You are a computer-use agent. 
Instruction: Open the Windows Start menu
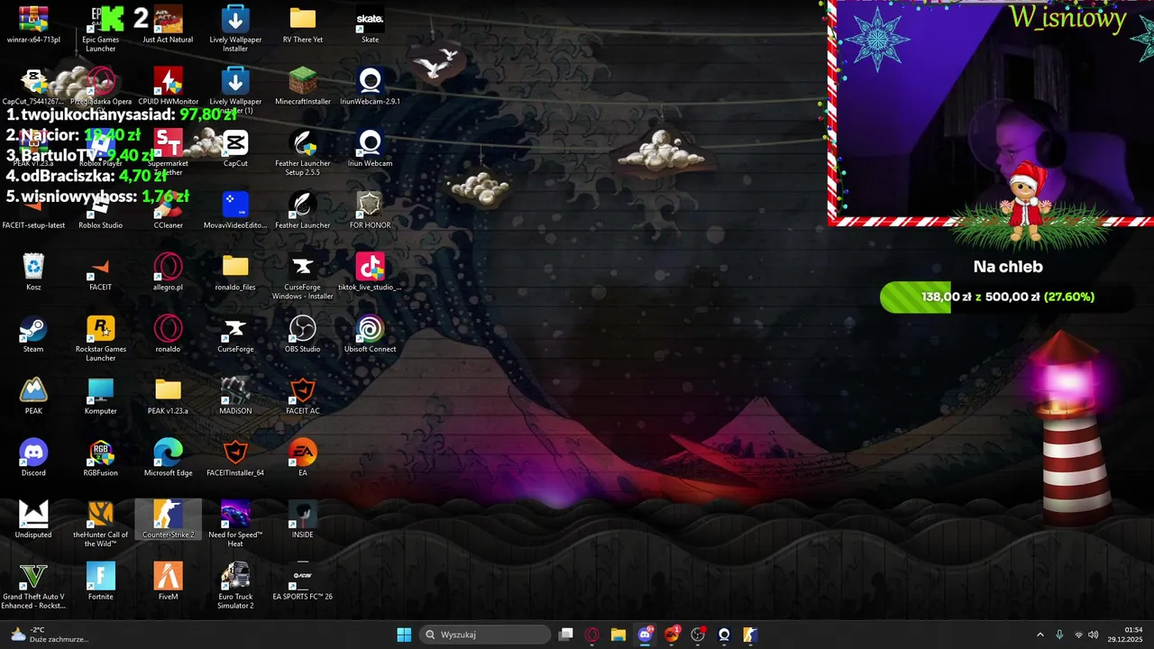click(x=404, y=635)
